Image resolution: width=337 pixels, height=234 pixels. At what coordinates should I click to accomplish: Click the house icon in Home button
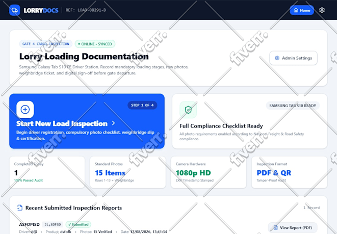pyautogui.click(x=296, y=10)
